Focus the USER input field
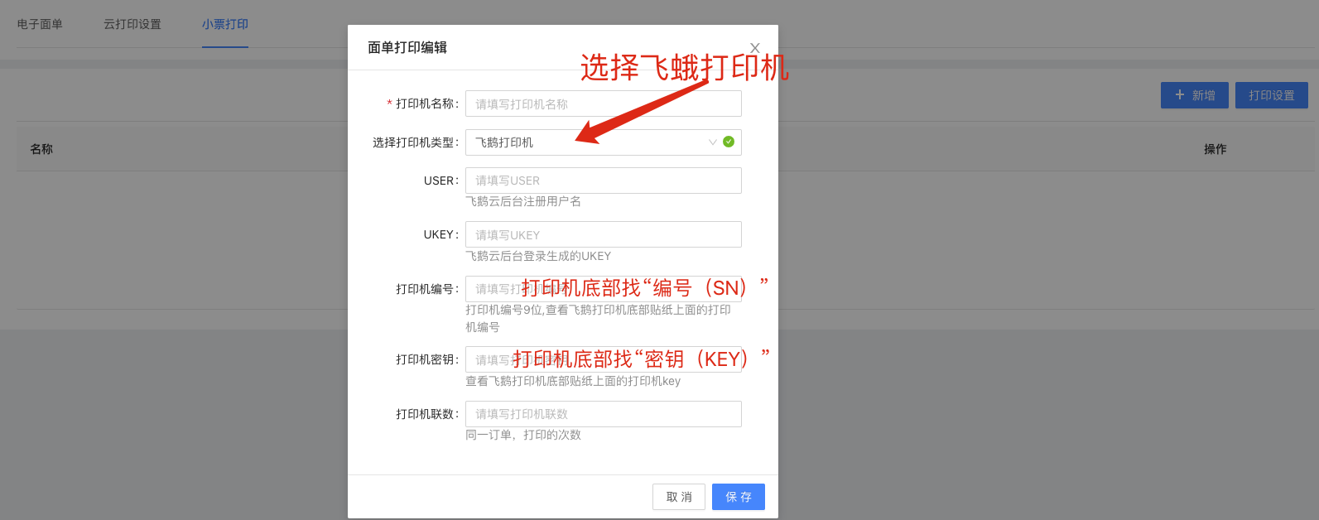The image size is (1319, 520). coord(603,181)
